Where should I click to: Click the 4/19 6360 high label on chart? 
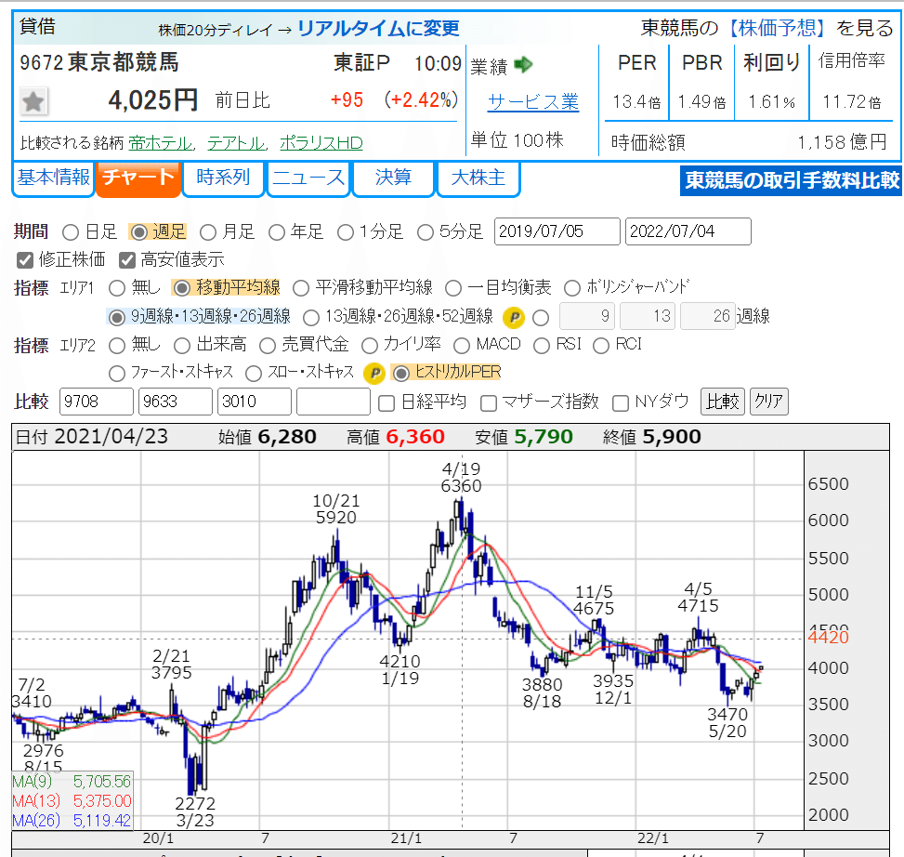point(461,478)
